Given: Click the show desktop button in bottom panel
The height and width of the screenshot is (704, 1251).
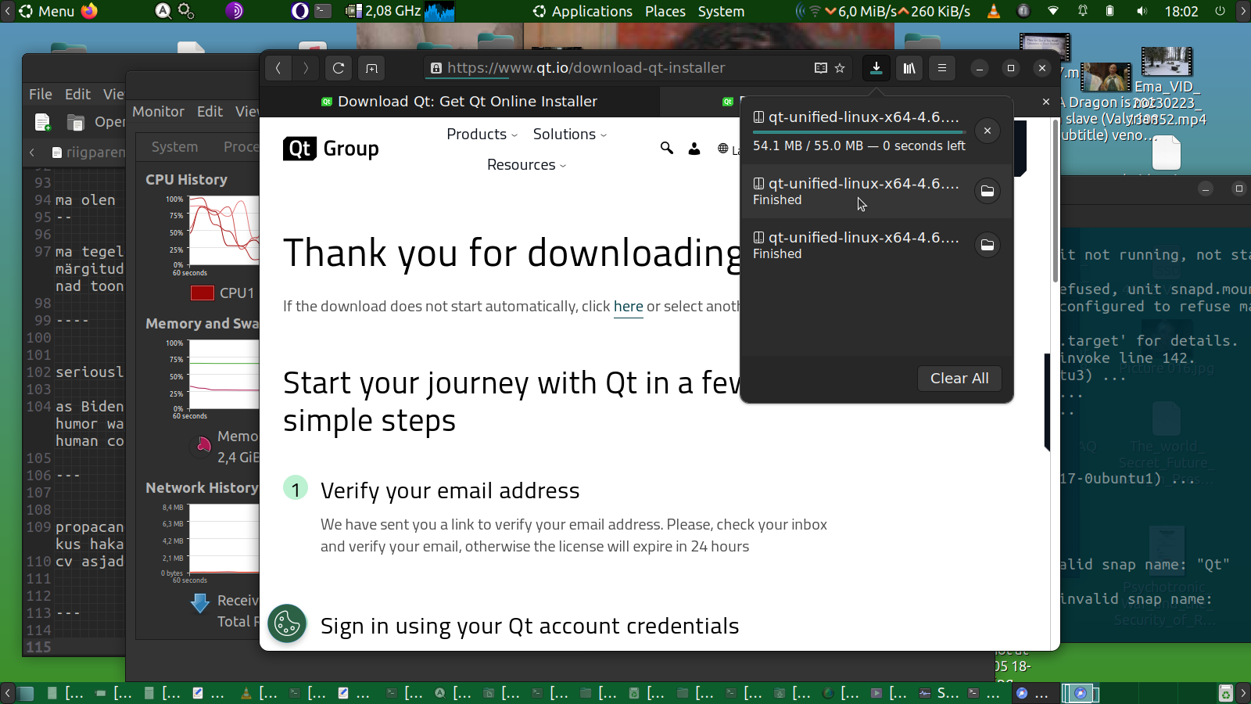Looking at the screenshot, I should point(26,693).
